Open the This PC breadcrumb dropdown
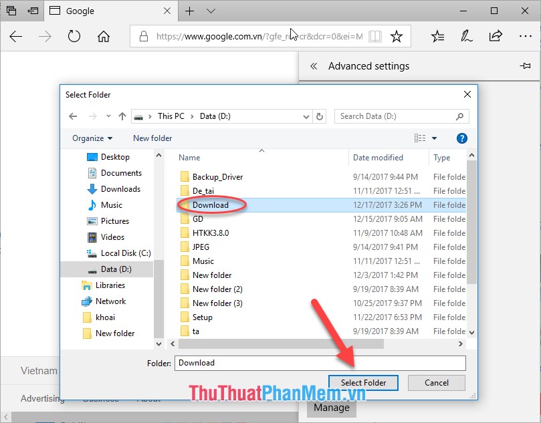This screenshot has width=541, height=423. pos(171,116)
